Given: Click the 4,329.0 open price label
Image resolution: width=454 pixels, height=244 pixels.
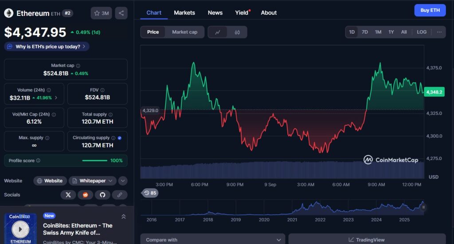Looking at the screenshot, I should (x=150, y=110).
